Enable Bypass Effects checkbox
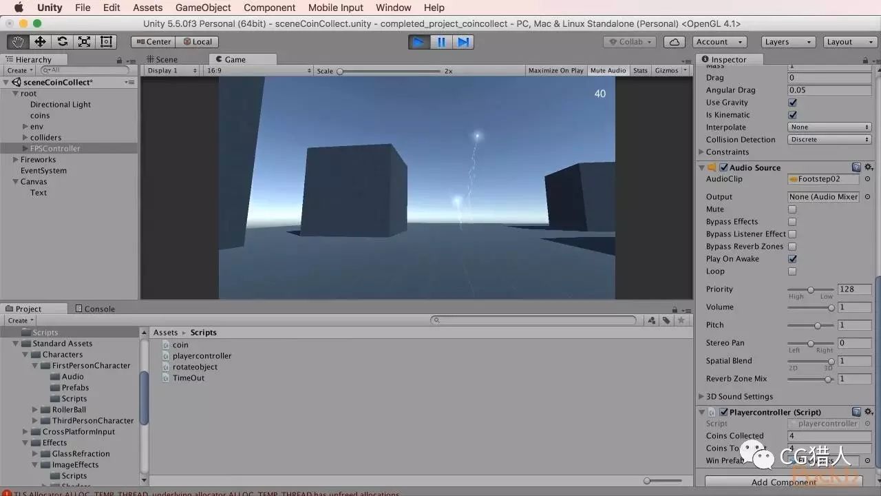The image size is (881, 496). [792, 222]
